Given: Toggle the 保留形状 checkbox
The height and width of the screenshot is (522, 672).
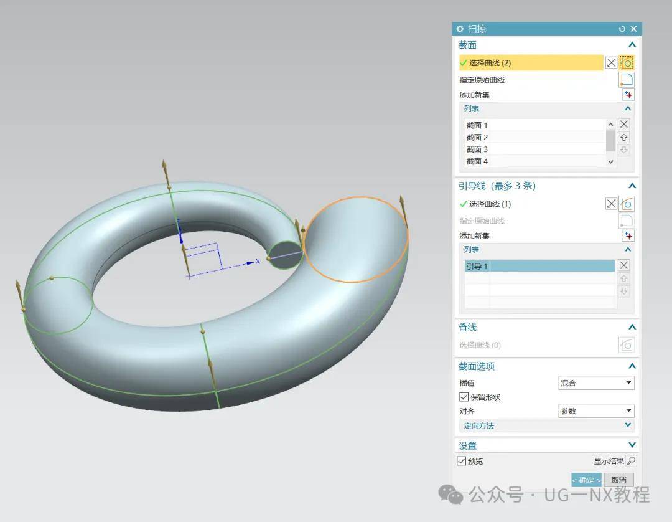Looking at the screenshot, I should click(464, 397).
